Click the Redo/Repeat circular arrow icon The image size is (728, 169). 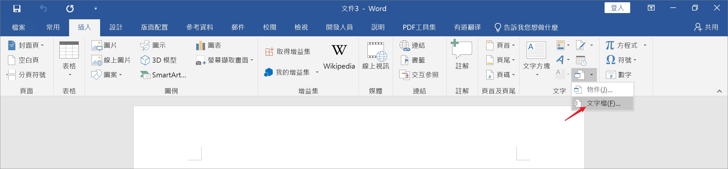tap(70, 9)
